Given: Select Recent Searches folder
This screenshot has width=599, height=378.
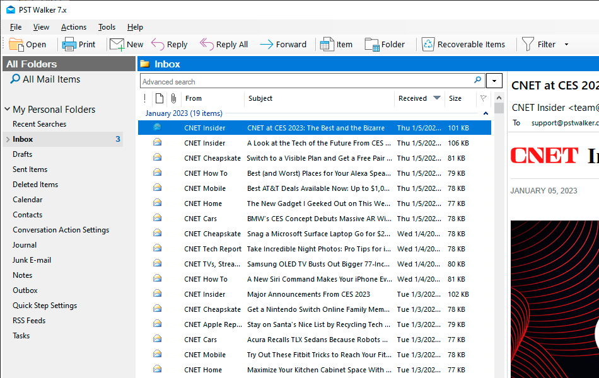Looking at the screenshot, I should (x=39, y=124).
